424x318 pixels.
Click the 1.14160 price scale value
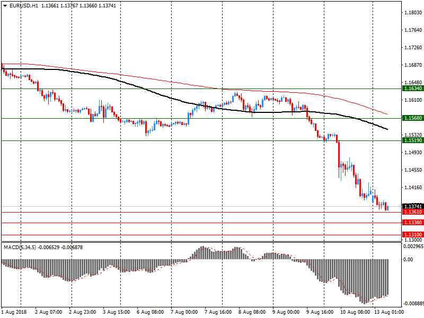tap(413, 188)
